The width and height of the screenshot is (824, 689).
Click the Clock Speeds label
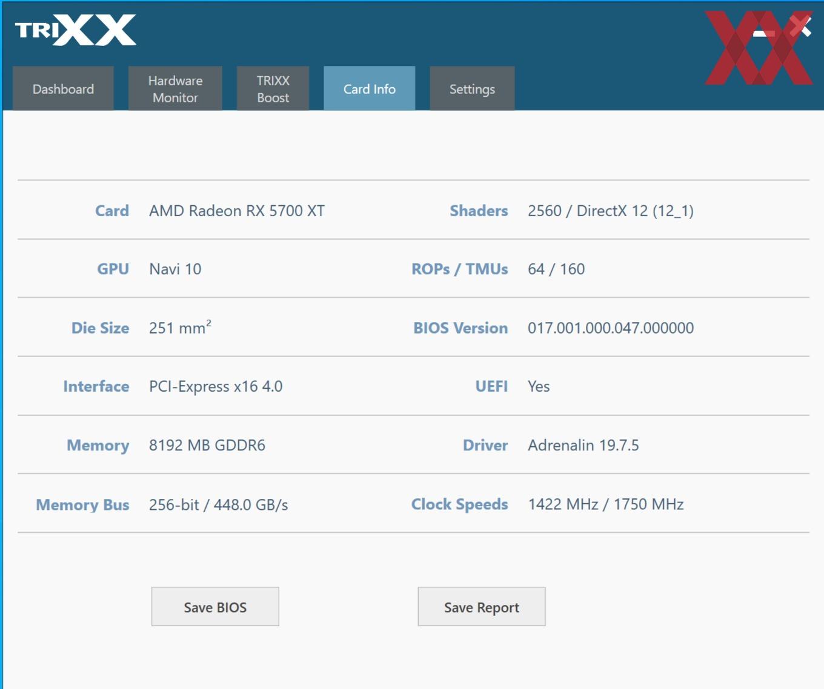(x=460, y=504)
